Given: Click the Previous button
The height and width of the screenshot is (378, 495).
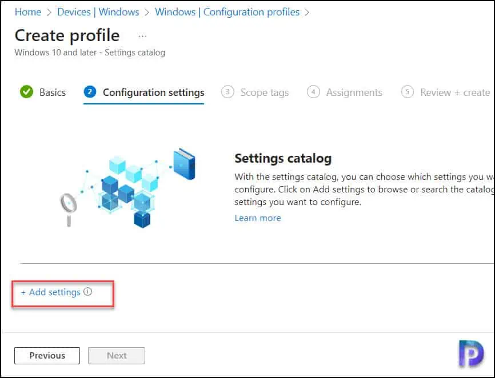Looking at the screenshot, I should tap(47, 356).
